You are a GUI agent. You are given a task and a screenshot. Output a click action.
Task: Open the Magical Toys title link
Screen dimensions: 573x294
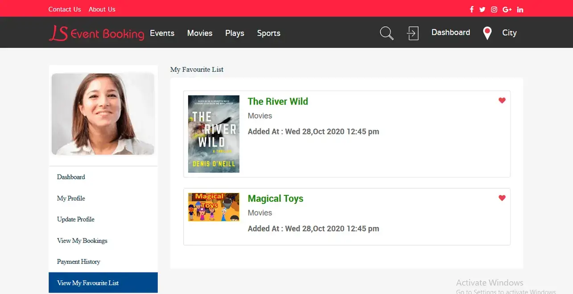click(x=276, y=199)
